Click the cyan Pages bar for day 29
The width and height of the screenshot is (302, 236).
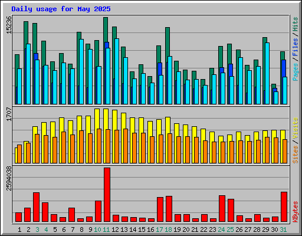coord(267,73)
